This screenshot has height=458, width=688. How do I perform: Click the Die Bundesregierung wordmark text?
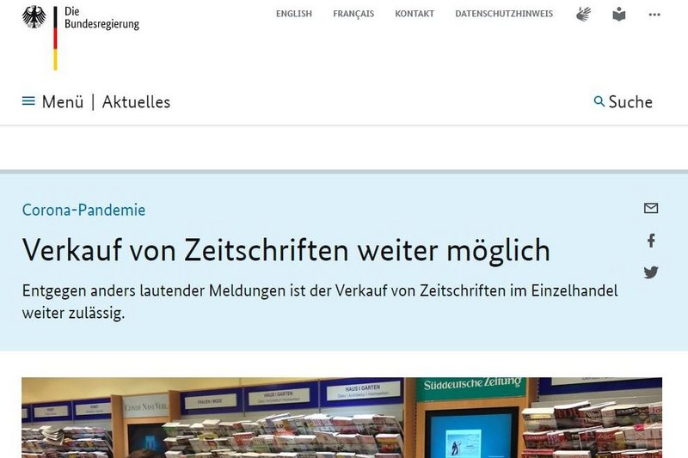[101, 18]
